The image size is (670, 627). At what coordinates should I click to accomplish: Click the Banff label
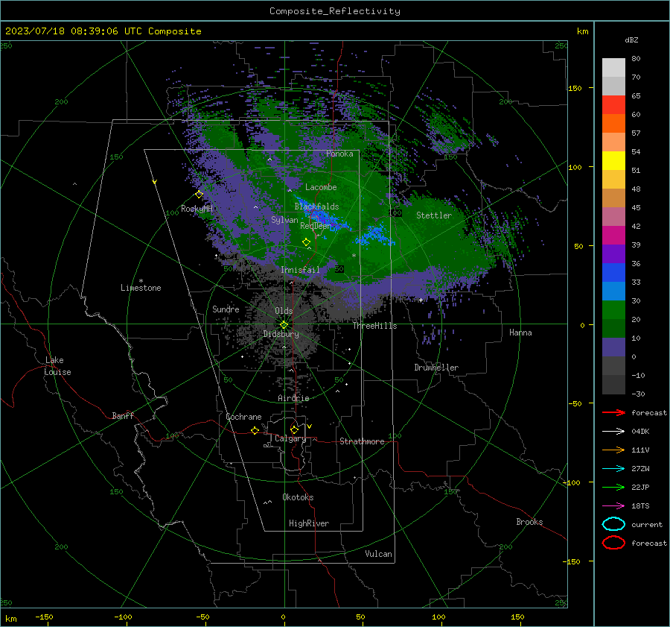pyautogui.click(x=123, y=415)
